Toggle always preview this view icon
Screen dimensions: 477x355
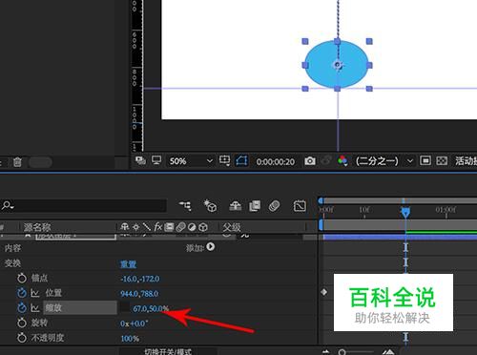(140, 160)
